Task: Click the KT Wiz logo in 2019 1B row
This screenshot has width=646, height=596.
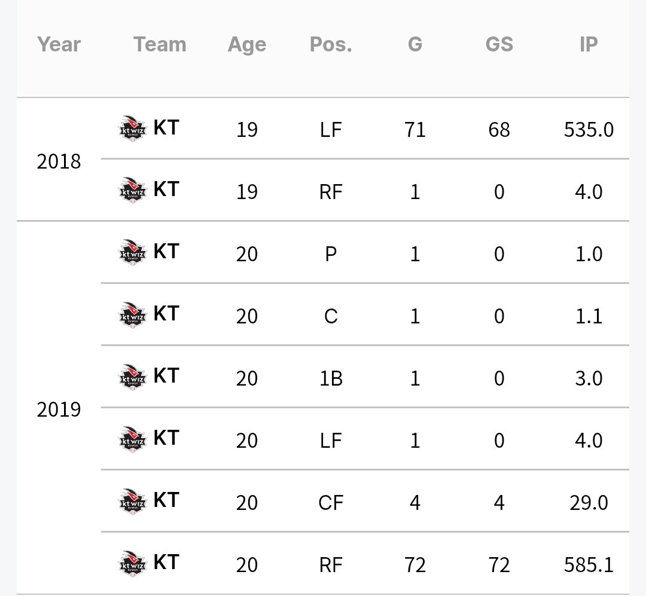Action: pyautogui.click(x=132, y=377)
